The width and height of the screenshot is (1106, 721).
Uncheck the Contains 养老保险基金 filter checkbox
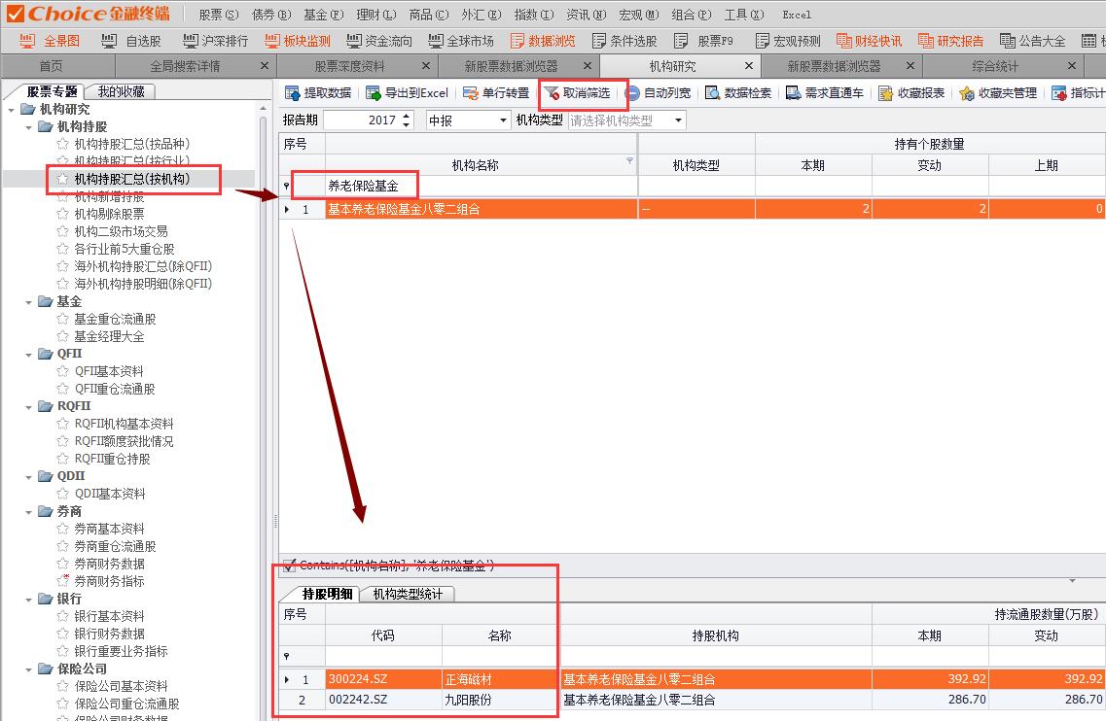coord(289,566)
